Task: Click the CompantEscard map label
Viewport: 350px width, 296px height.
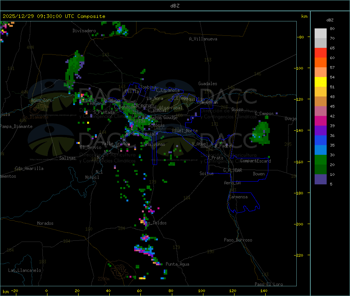Action: (x=255, y=161)
